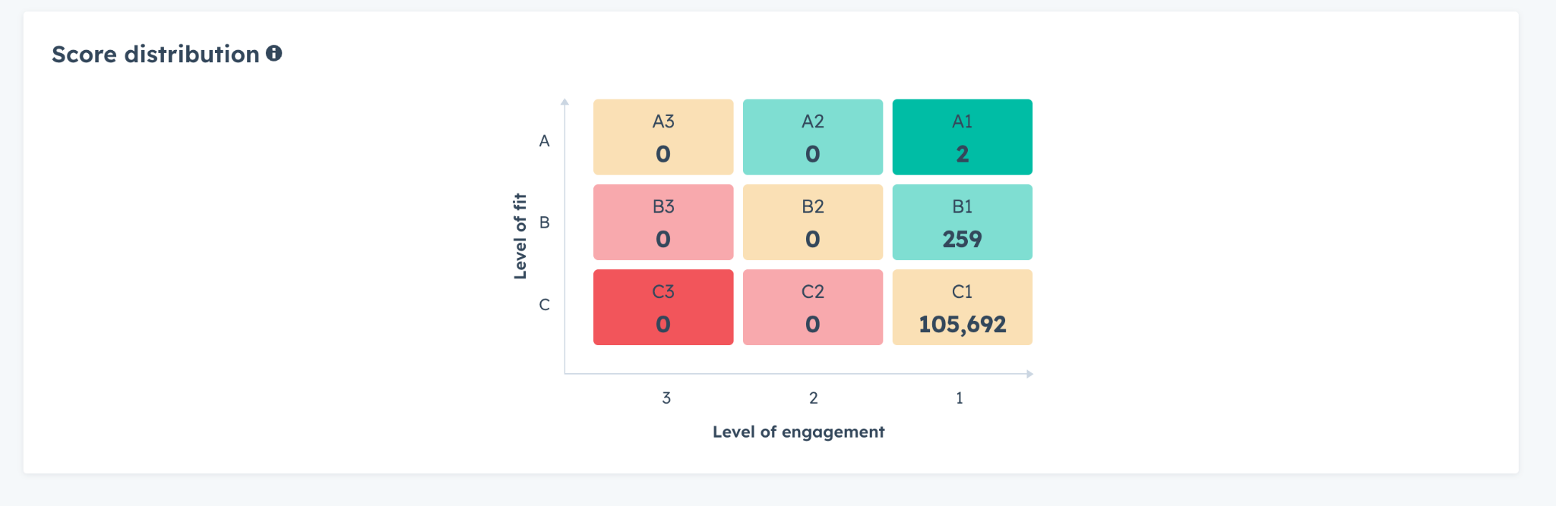Click engagement level 2 axis tick
This screenshot has width=1556, height=506.
[813, 398]
